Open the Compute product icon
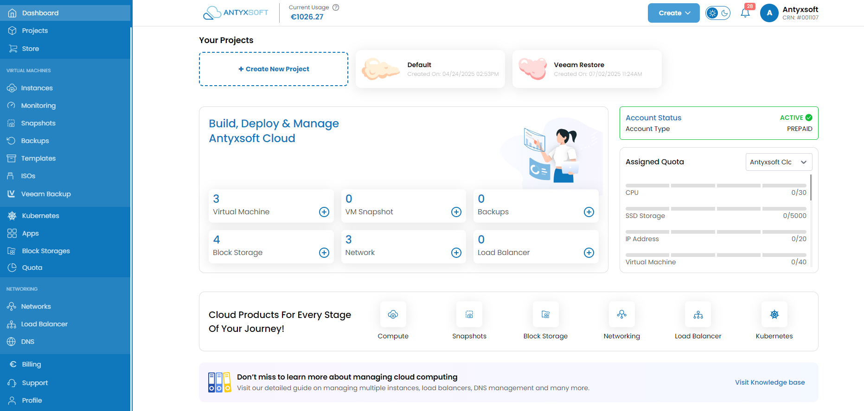 coord(393,315)
